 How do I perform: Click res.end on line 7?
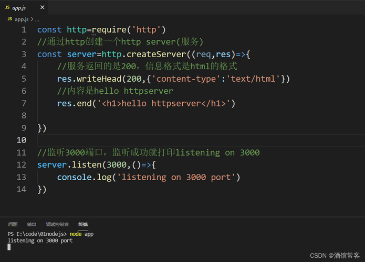pos(74,104)
